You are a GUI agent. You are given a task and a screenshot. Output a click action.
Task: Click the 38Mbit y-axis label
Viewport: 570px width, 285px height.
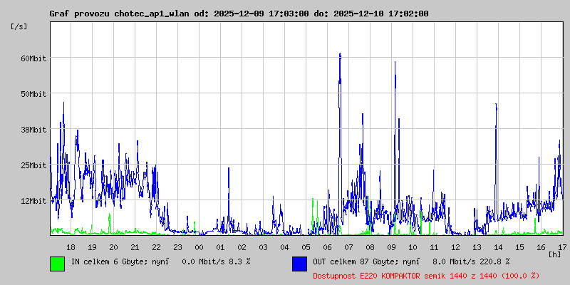click(33, 130)
